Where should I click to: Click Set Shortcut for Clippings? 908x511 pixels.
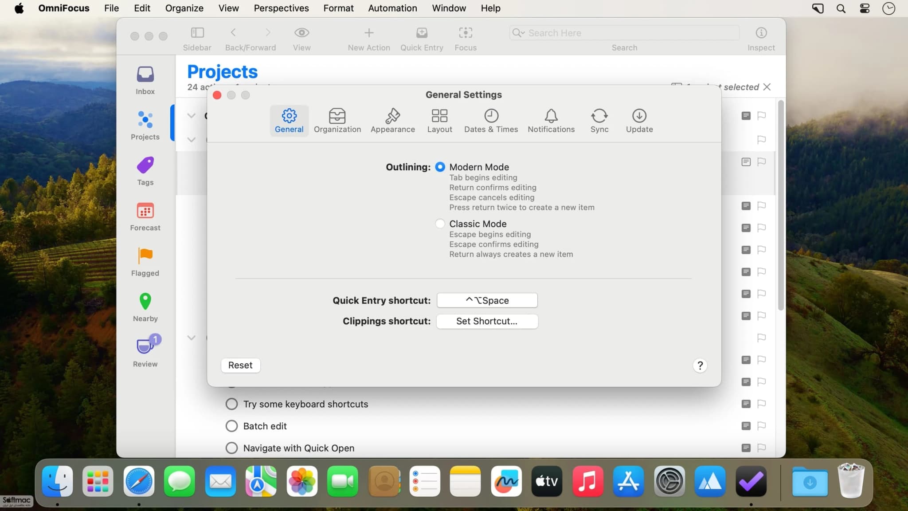pyautogui.click(x=487, y=321)
